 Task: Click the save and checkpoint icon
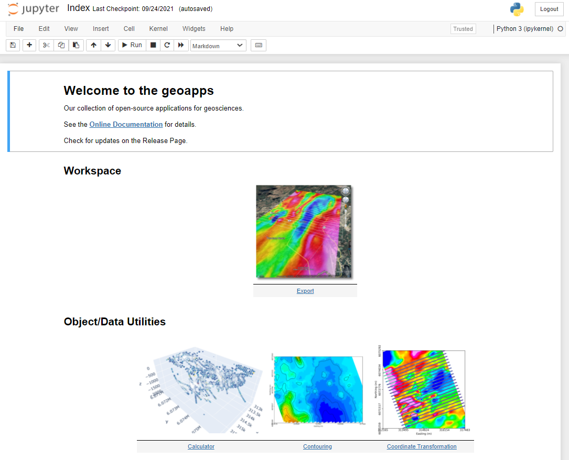tap(13, 46)
